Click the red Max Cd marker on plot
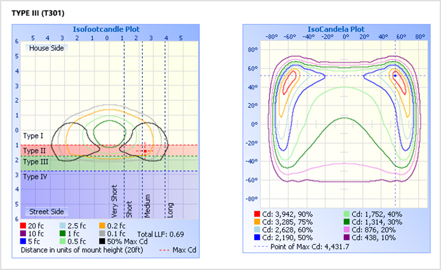The height and width of the screenshot is (270, 441). pyautogui.click(x=145, y=151)
